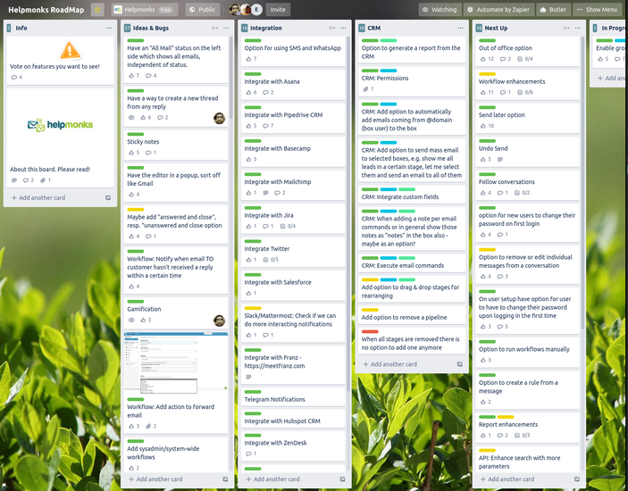Open member avatar on new thread card
This screenshot has height=491, width=628.
(219, 118)
